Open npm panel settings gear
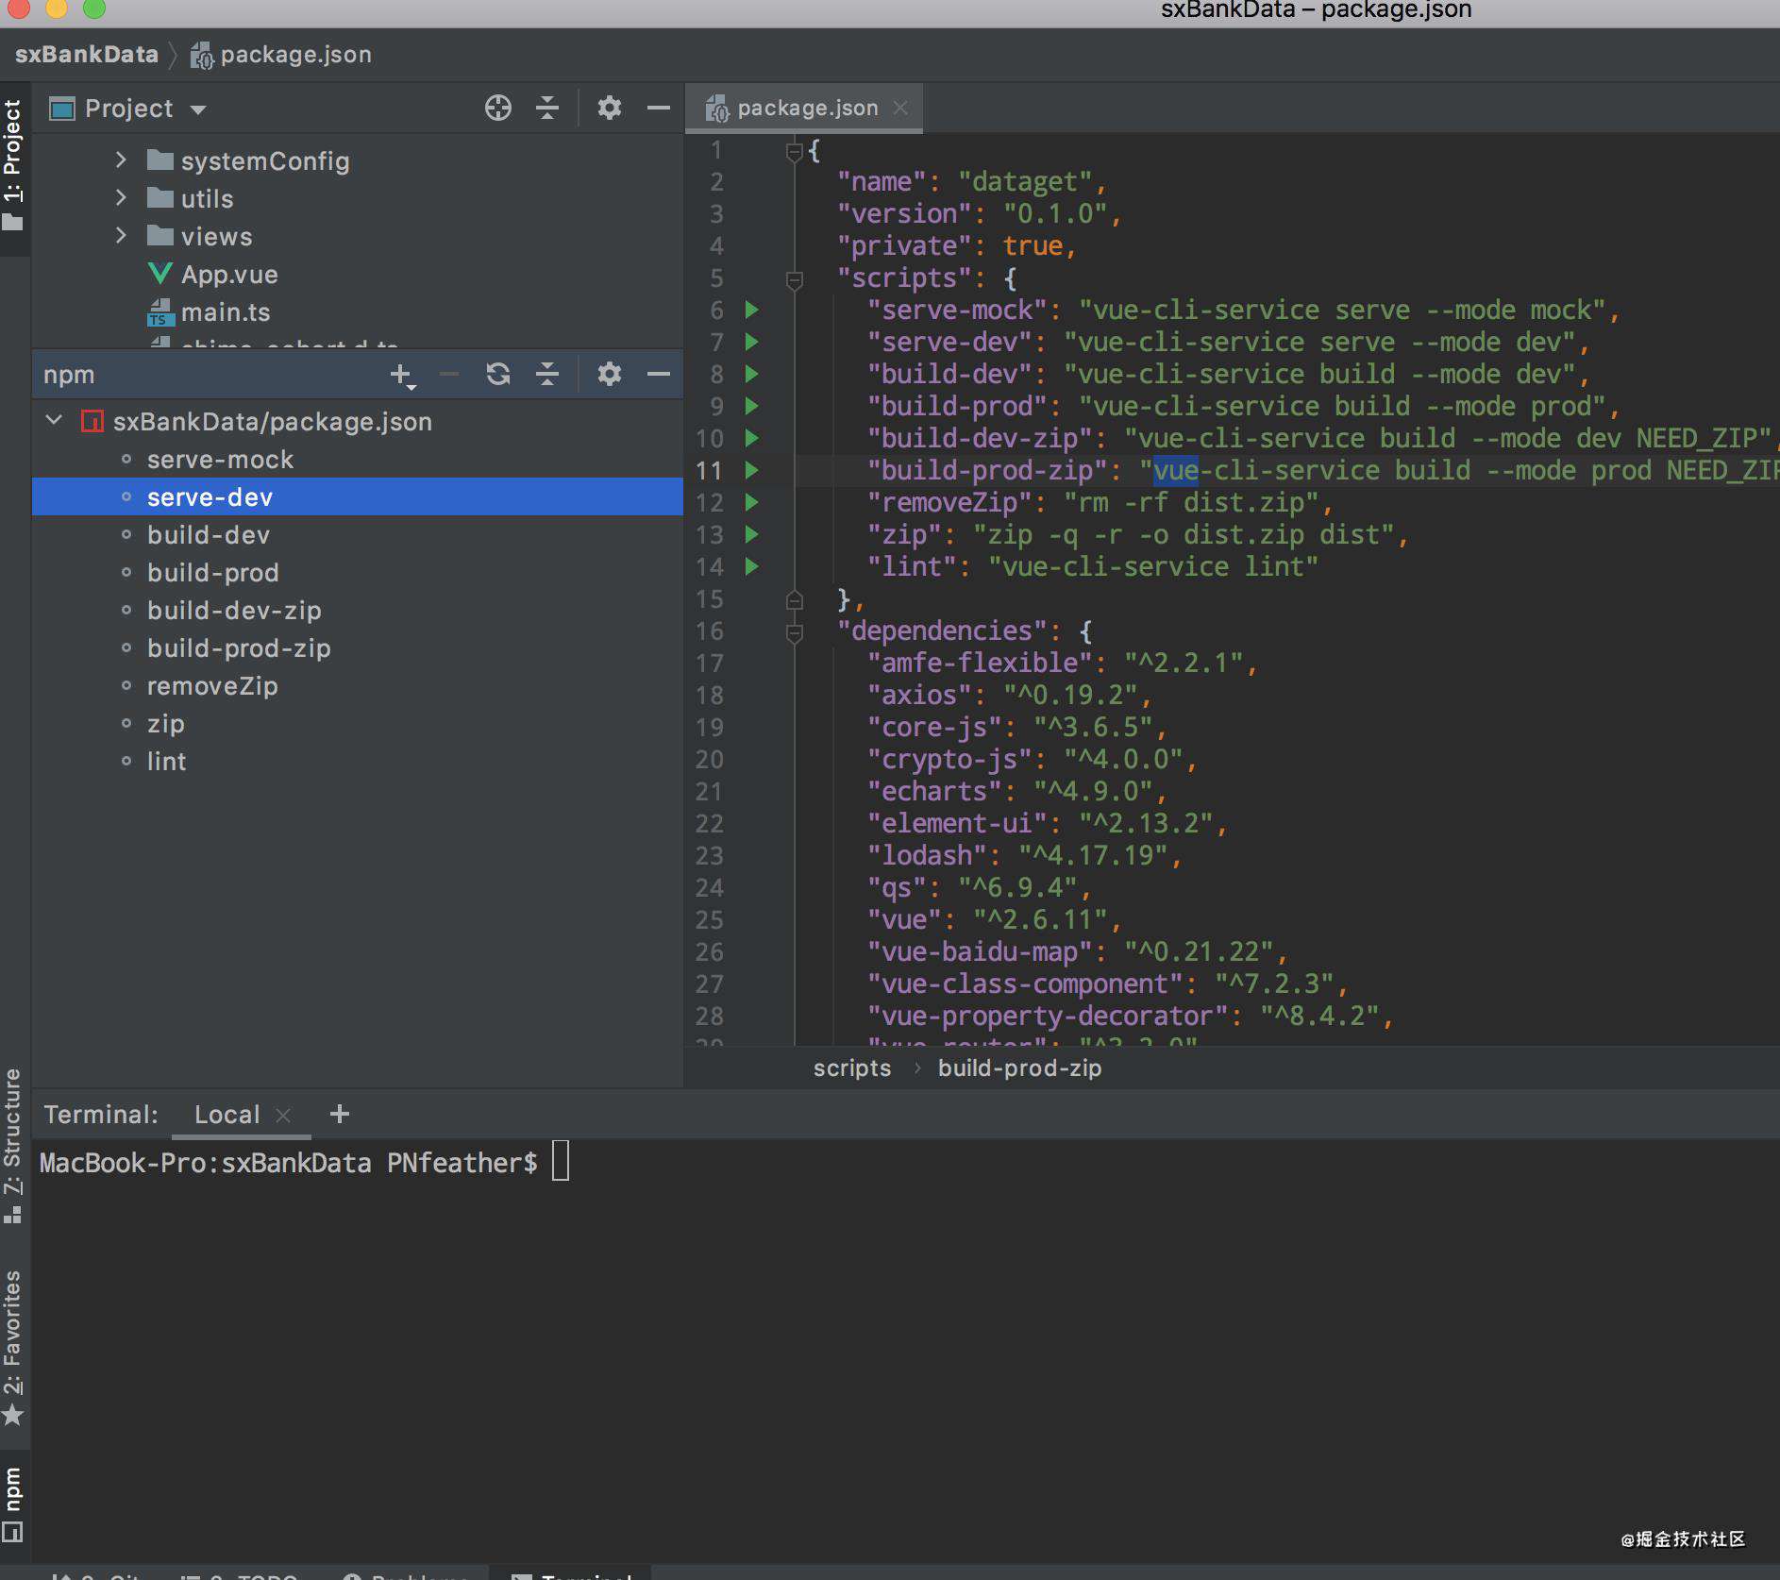The width and height of the screenshot is (1780, 1580). point(610,375)
